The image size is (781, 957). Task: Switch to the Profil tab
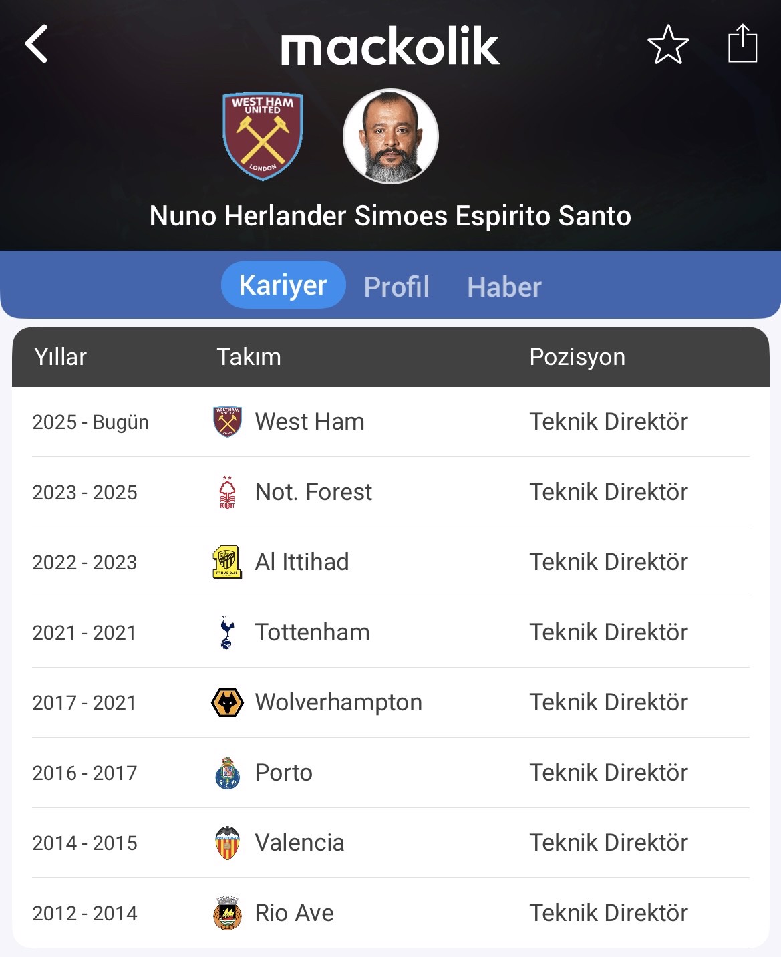[x=397, y=287]
